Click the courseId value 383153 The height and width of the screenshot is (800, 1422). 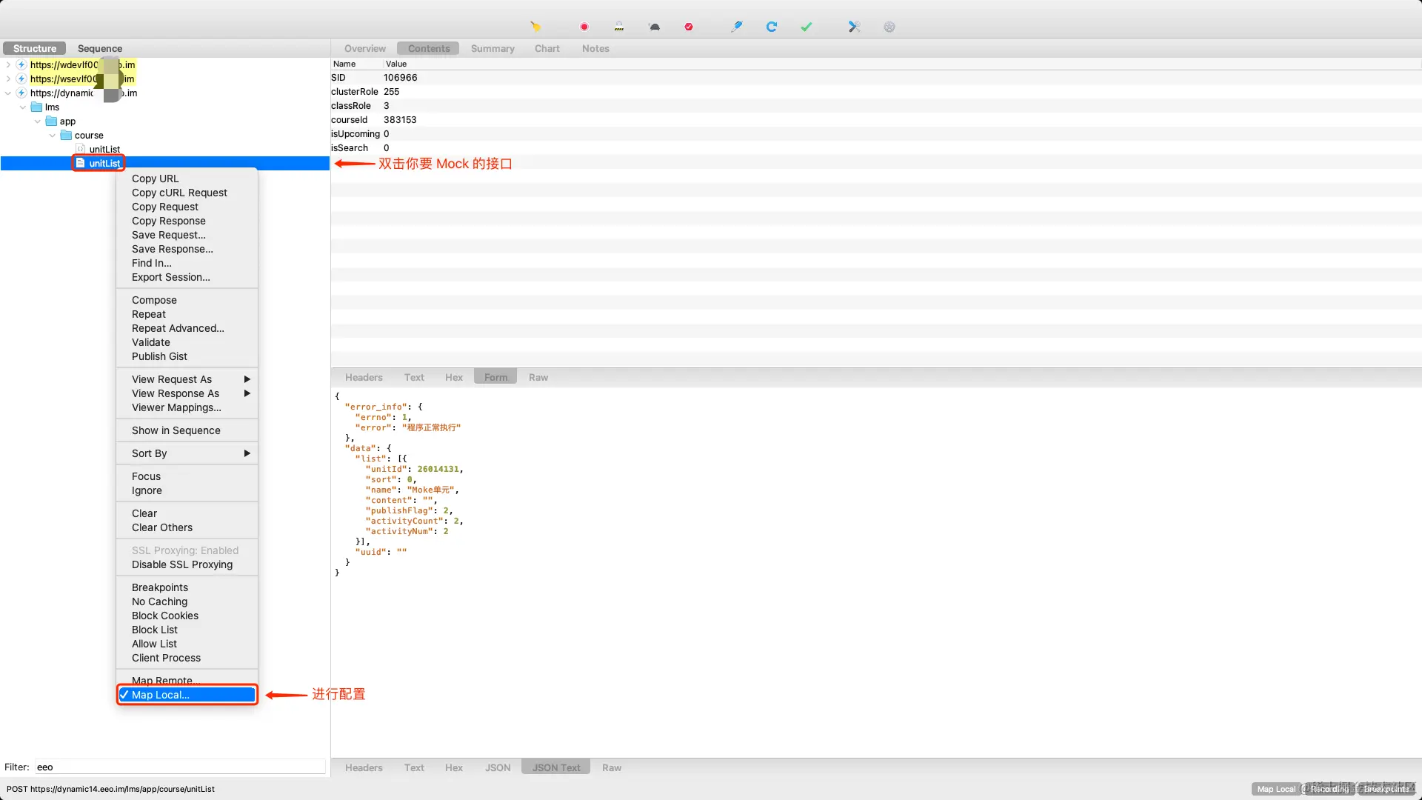click(x=400, y=120)
